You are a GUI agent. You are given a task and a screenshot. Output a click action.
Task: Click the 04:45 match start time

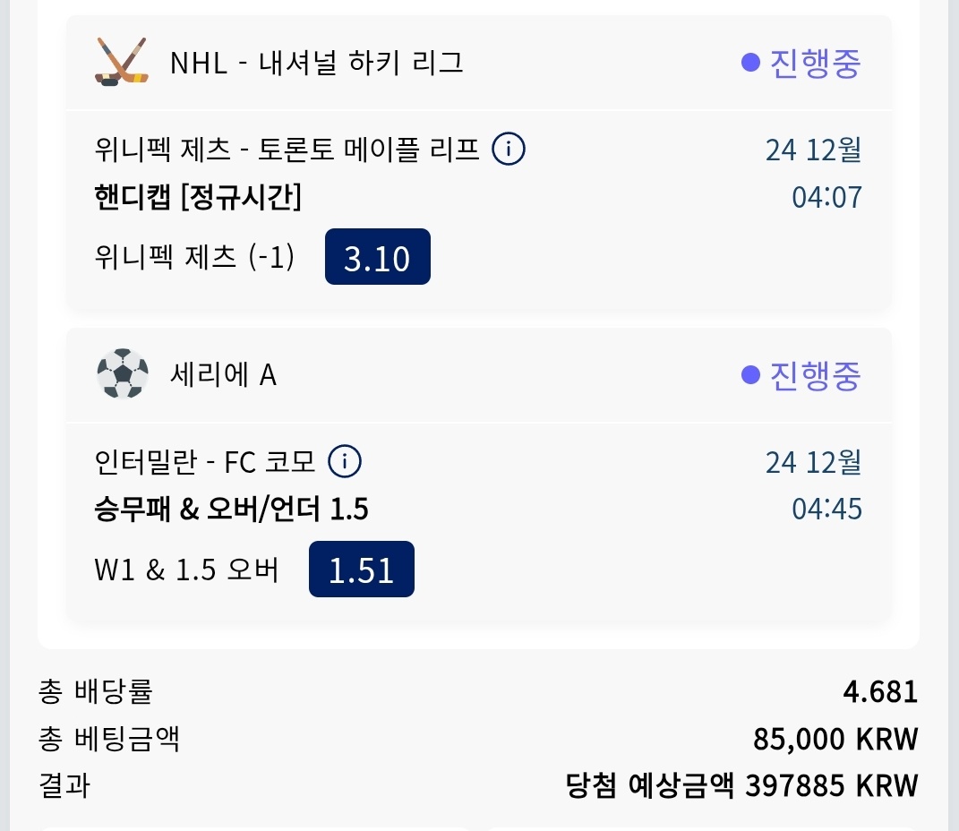(826, 510)
